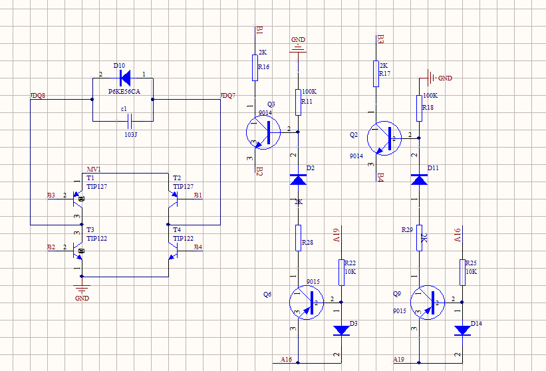Click the 100K value beside R18
Image resolution: width=546 pixels, height=371 pixels.
coord(430,95)
